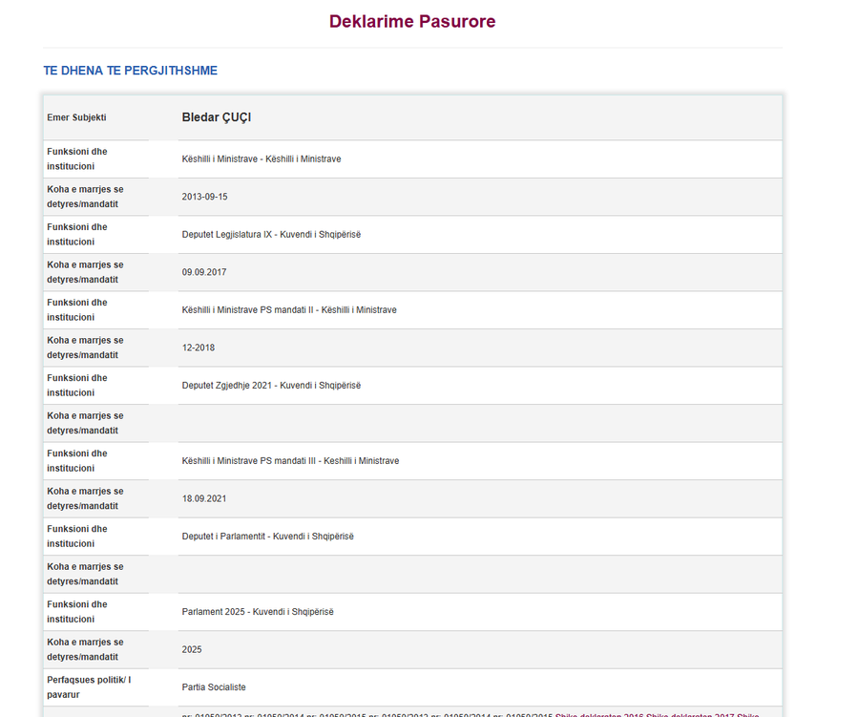Click the date value 2013-09-15
This screenshot has height=717, width=859.
204,197
